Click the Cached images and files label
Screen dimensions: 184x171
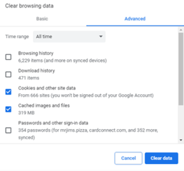click(44, 106)
